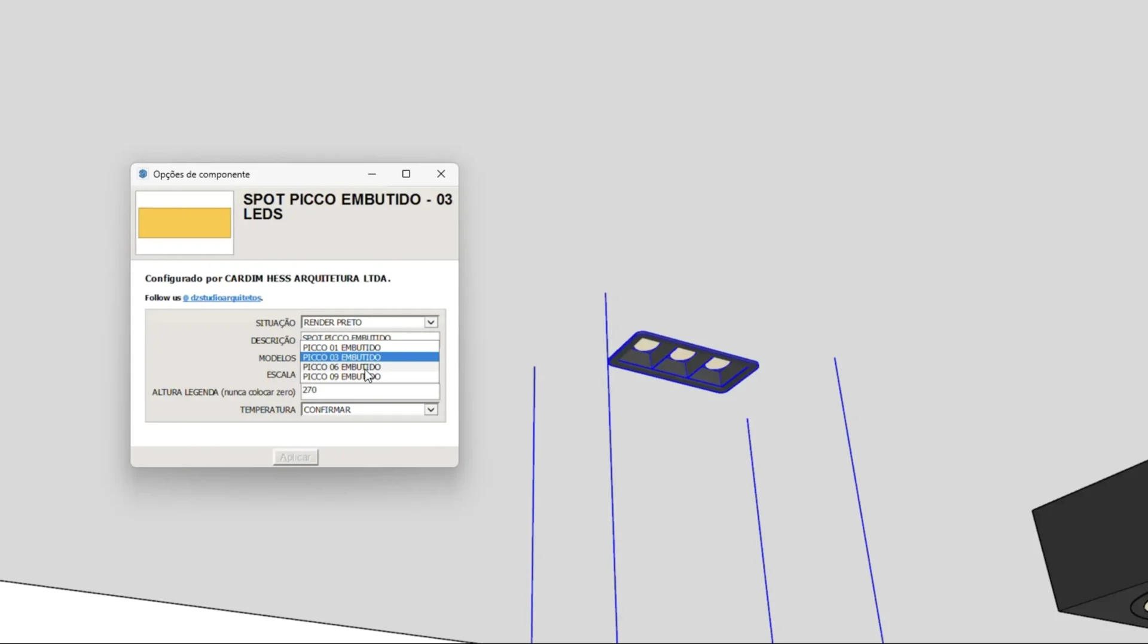Click the MODELOS label in the options
This screenshot has width=1148, height=644.
point(277,358)
